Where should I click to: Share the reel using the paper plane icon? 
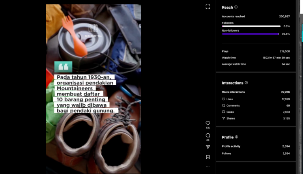[x=208, y=147]
